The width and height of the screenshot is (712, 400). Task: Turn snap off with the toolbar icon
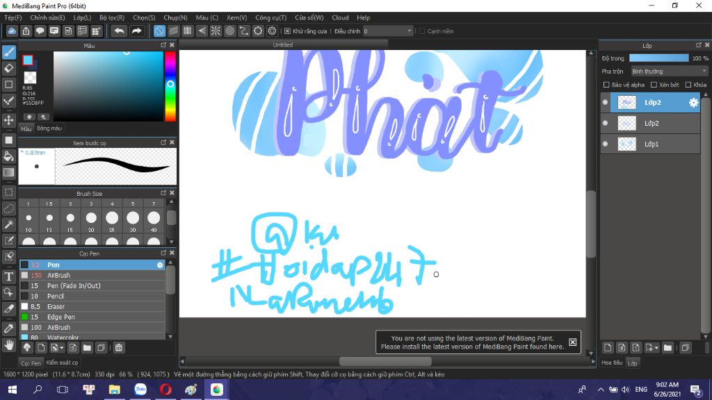click(x=159, y=31)
